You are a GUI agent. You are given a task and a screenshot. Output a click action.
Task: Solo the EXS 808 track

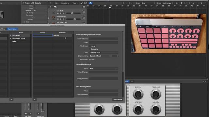click(x=60, y=13)
